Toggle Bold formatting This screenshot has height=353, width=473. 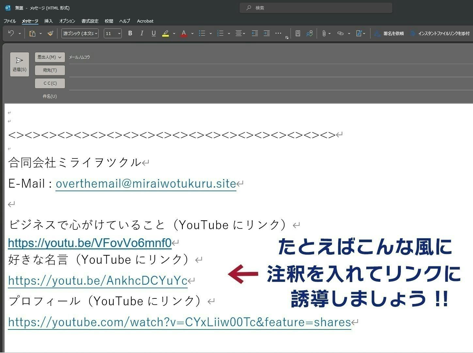pos(130,33)
